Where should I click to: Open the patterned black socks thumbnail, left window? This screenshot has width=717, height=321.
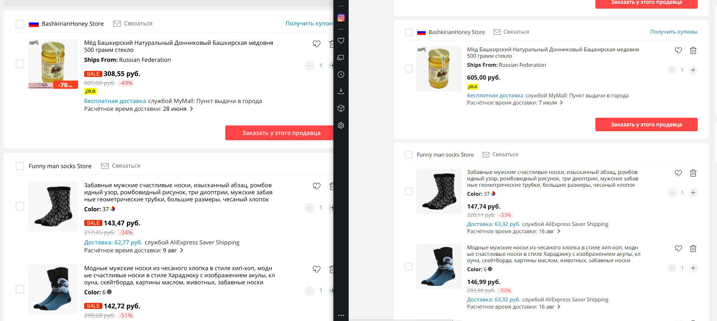coord(53,206)
